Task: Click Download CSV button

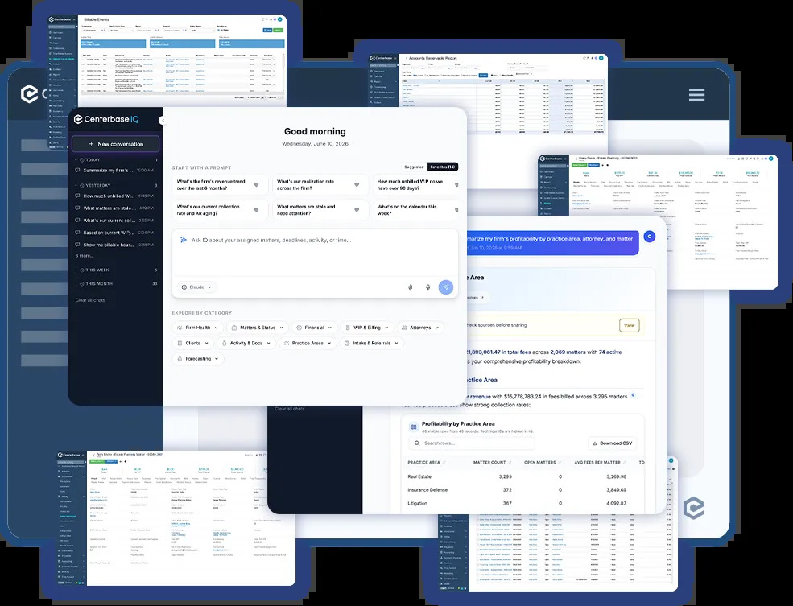Action: pos(612,443)
